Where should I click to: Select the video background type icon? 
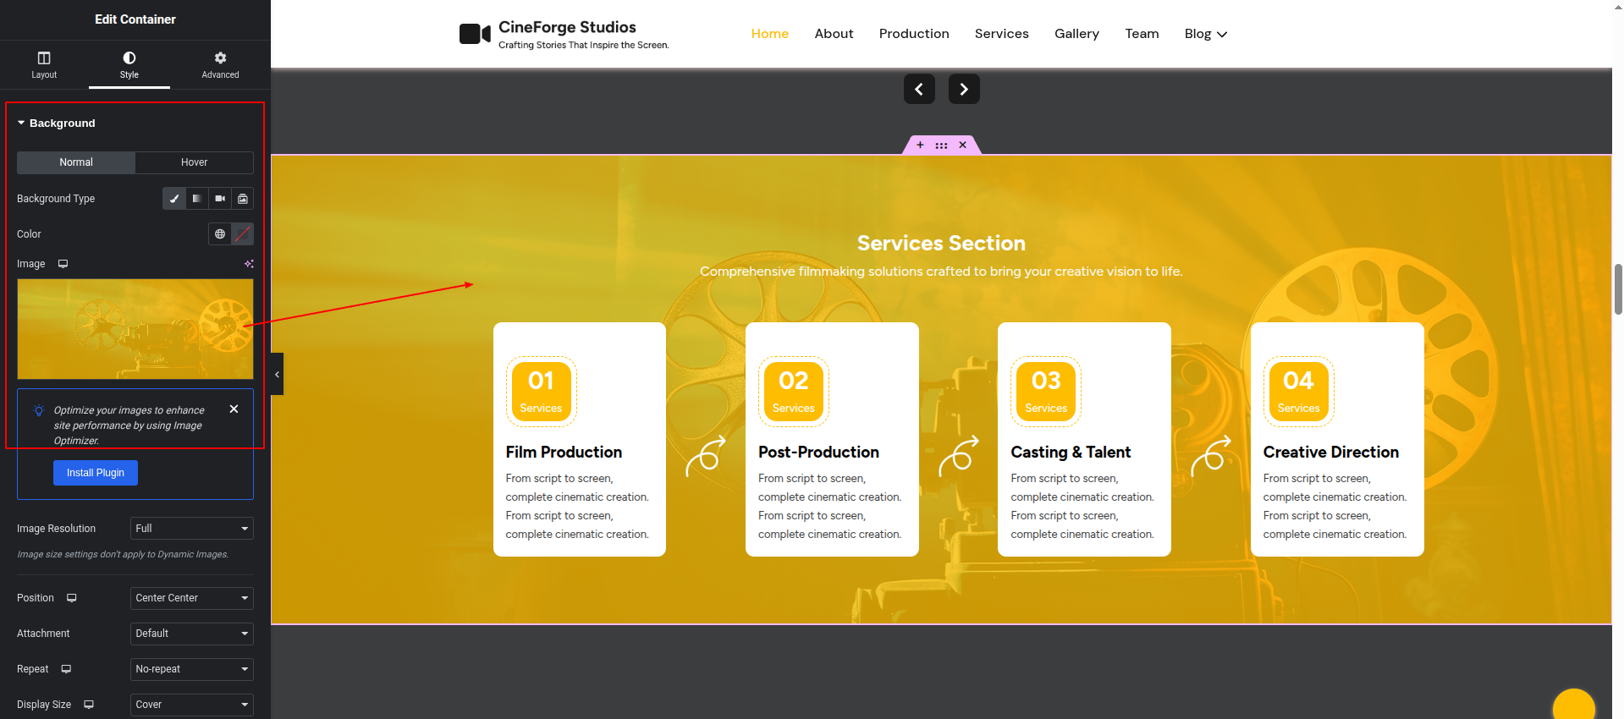pyautogui.click(x=220, y=199)
